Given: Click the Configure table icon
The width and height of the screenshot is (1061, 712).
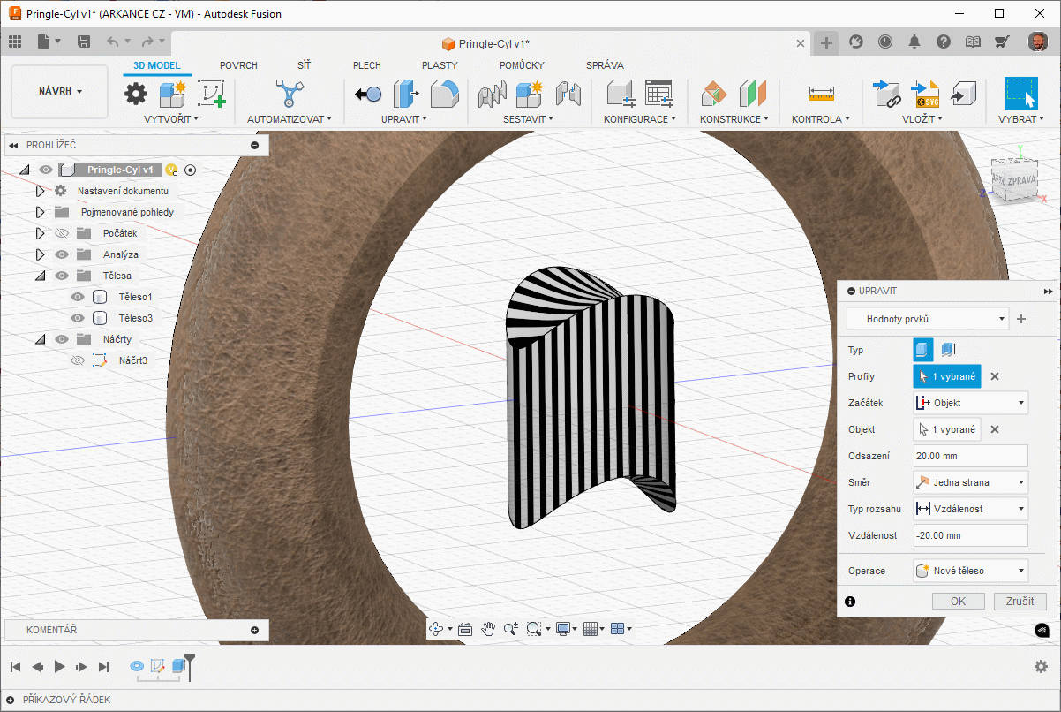Looking at the screenshot, I should click(x=658, y=94).
